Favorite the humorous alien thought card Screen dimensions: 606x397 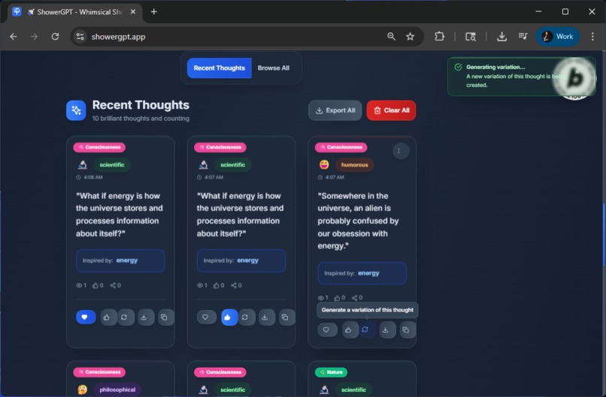tap(326, 330)
